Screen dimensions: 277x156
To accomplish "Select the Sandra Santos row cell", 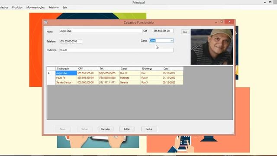I will (x=66, y=82).
